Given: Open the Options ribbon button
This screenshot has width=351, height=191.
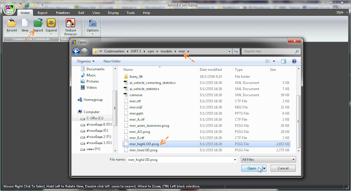Looking at the screenshot, I should [x=93, y=27].
